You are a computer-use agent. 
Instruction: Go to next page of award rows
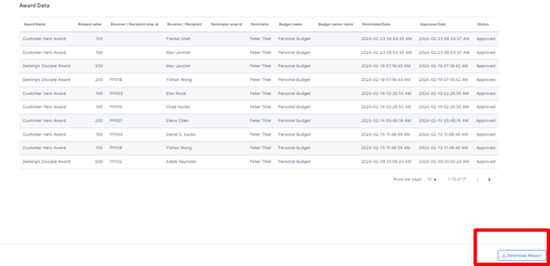coord(489,180)
